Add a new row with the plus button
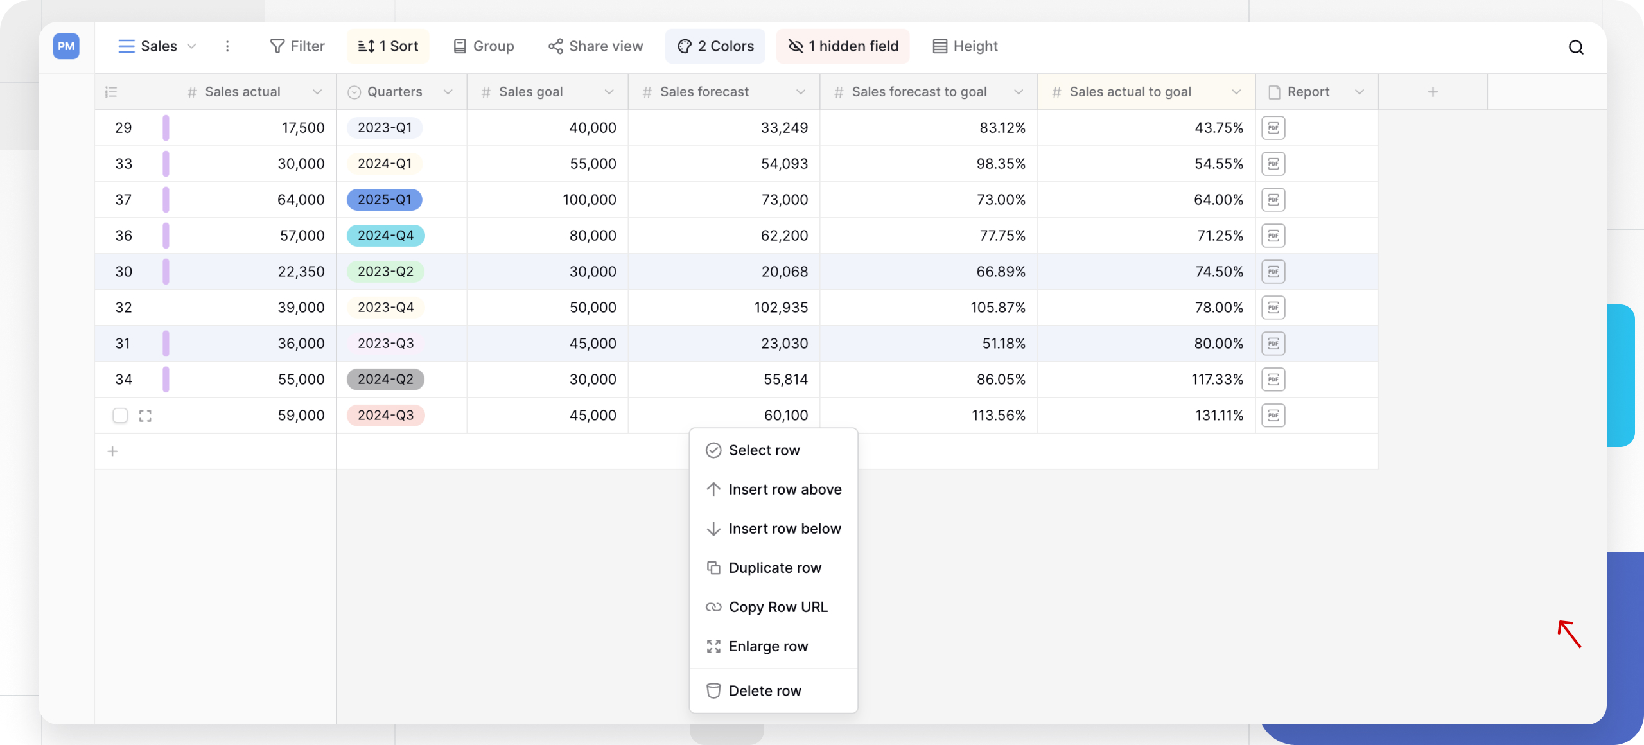 coord(112,451)
